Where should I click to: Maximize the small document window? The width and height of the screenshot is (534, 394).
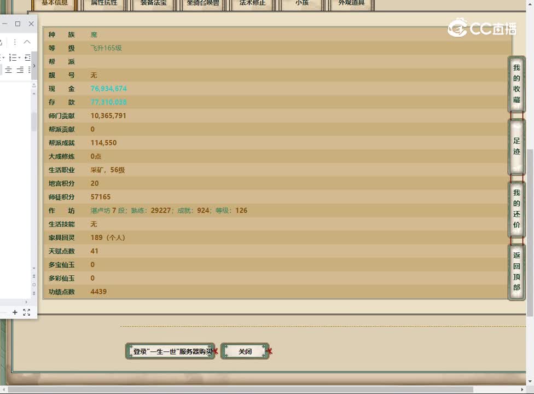[x=18, y=24]
